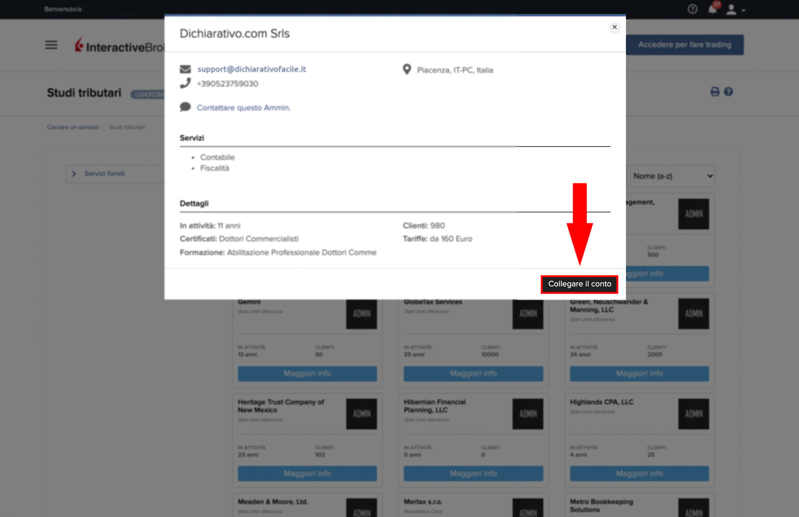Click Maggiori info for Highlands CPA, LLC
Viewport: 799px width, 517px height.
click(x=639, y=473)
